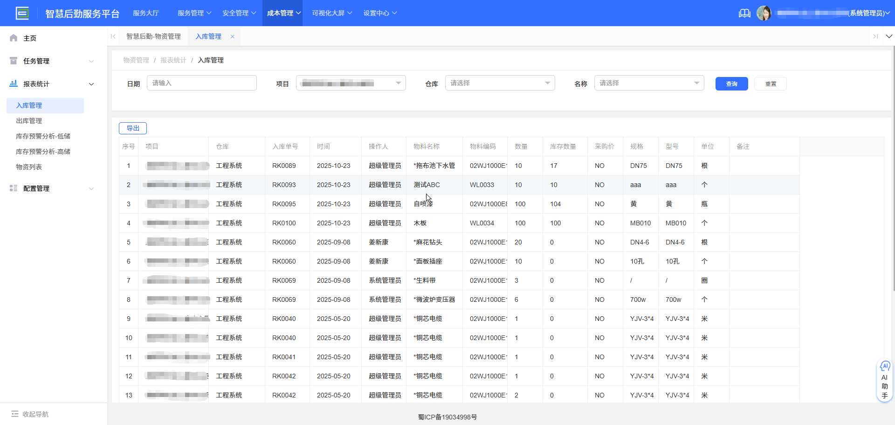
Task: Click the 报表统计 chart icon
Action: [13, 84]
